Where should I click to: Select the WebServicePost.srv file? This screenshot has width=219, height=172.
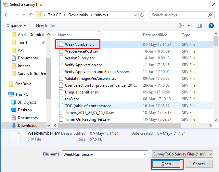tap(135, 51)
